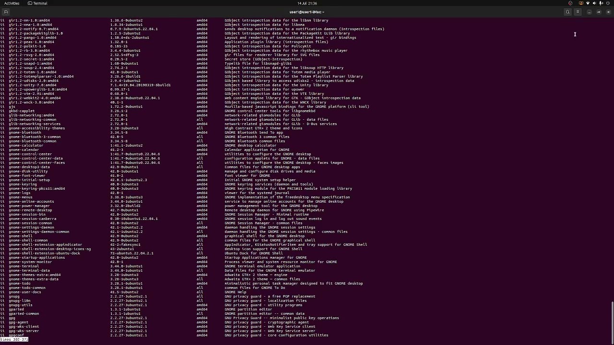
Task: Click description 'Calendar application for GNOME'
Action: pos(257,150)
